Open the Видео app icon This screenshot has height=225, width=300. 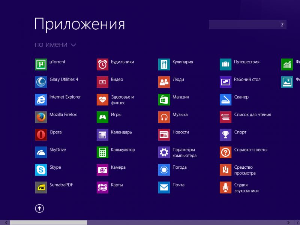point(102,82)
